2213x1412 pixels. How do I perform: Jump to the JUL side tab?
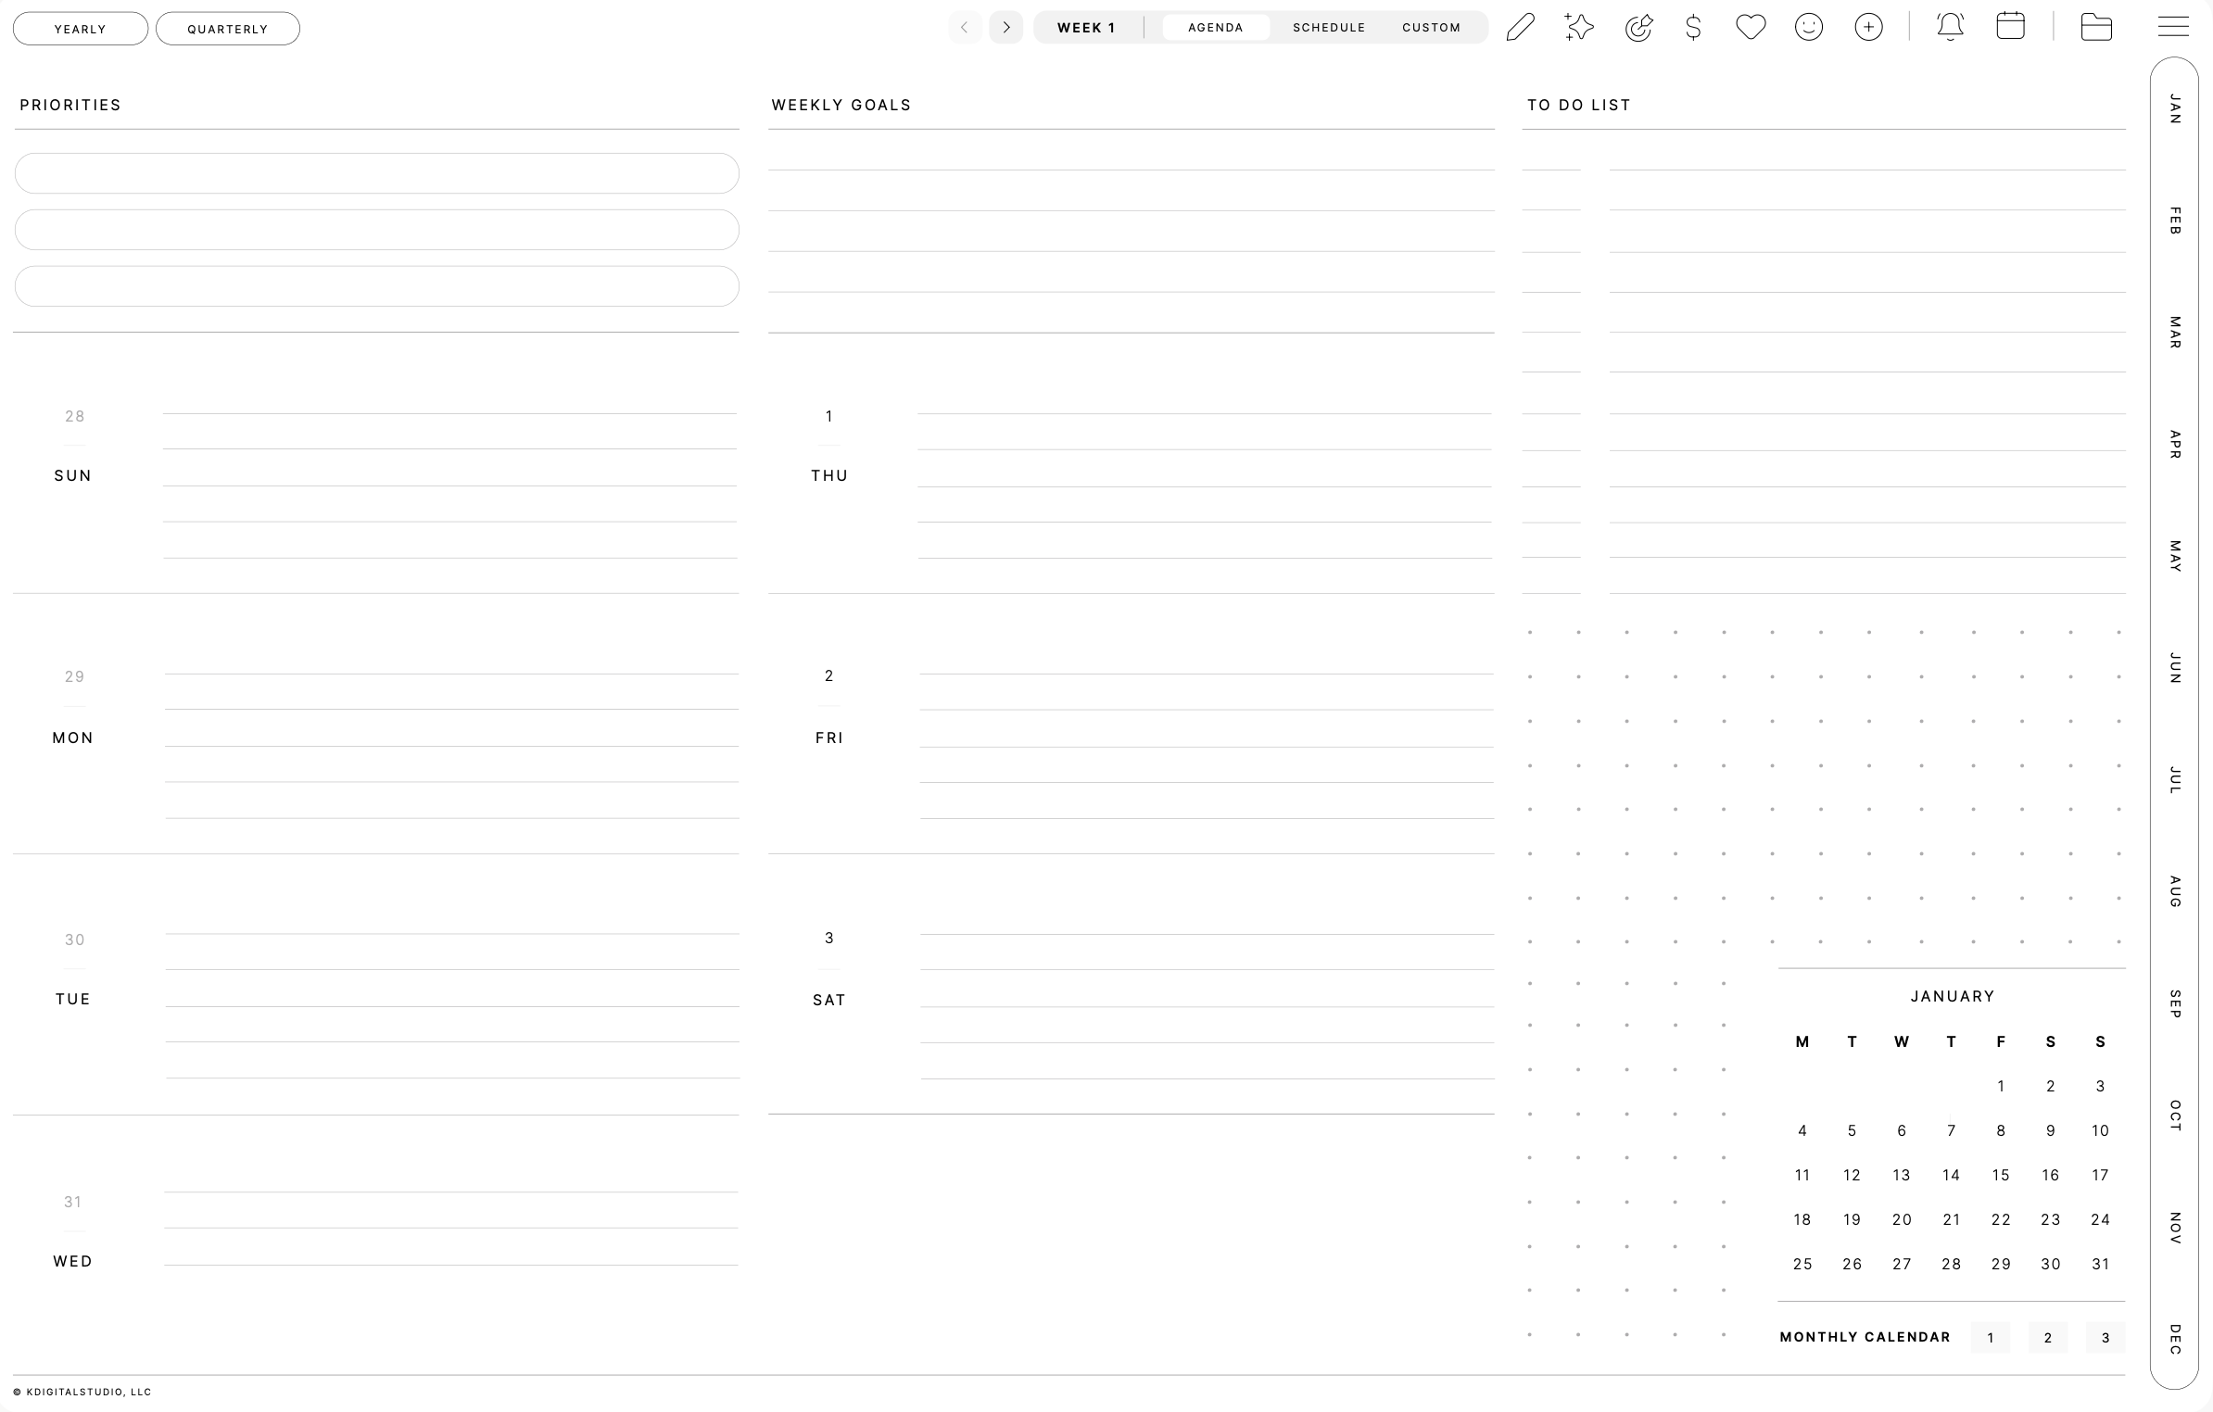(x=2175, y=780)
